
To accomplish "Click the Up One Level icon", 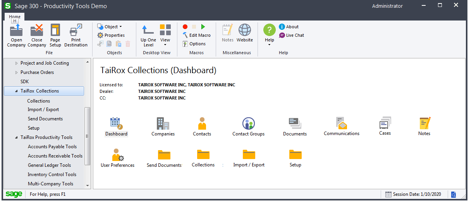I will click(x=148, y=30).
